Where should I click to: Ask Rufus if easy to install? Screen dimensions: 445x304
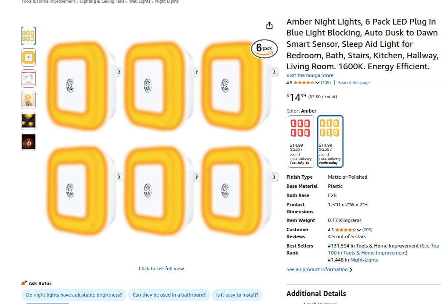tap(237, 295)
